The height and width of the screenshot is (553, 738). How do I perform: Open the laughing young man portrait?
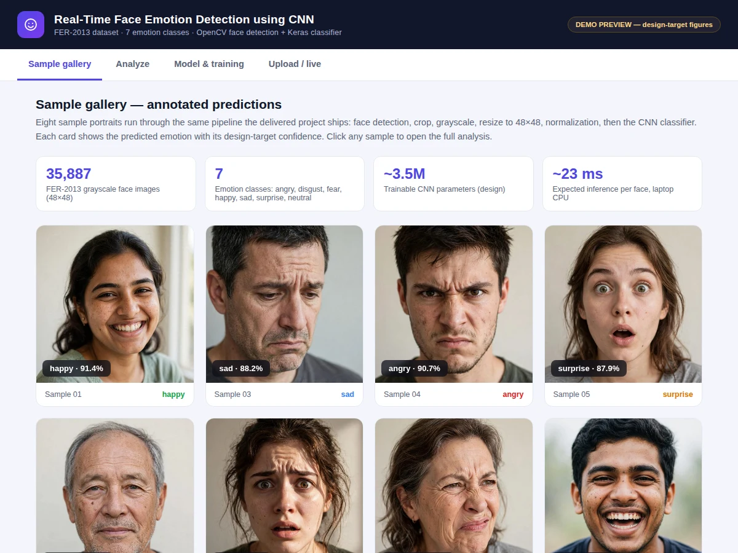coord(624,485)
